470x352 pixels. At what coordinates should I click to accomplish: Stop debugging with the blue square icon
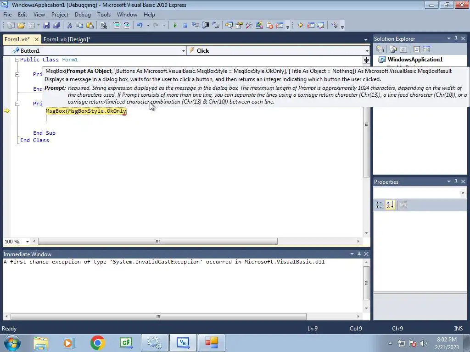(185, 26)
